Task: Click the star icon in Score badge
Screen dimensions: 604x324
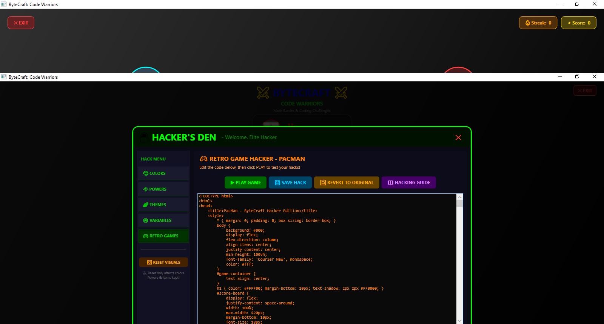Action: (569, 23)
